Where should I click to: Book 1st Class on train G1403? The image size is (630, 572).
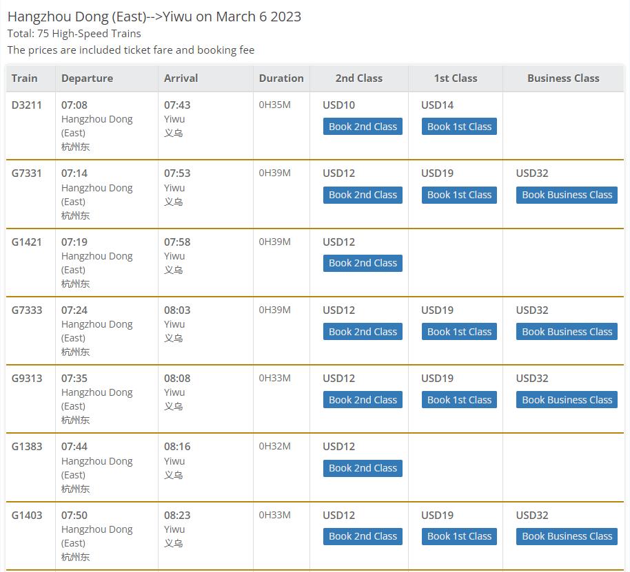[459, 536]
